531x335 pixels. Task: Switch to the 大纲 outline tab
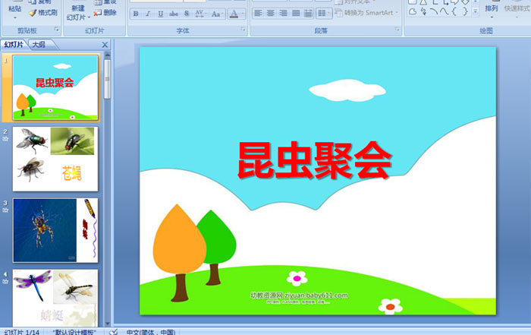click(38, 45)
